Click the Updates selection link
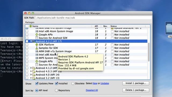 pos(105,83)
